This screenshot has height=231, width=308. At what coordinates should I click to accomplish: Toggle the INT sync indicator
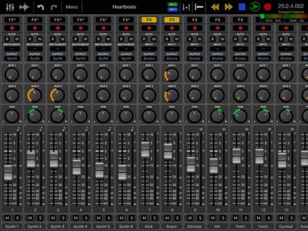[x=172, y=9]
